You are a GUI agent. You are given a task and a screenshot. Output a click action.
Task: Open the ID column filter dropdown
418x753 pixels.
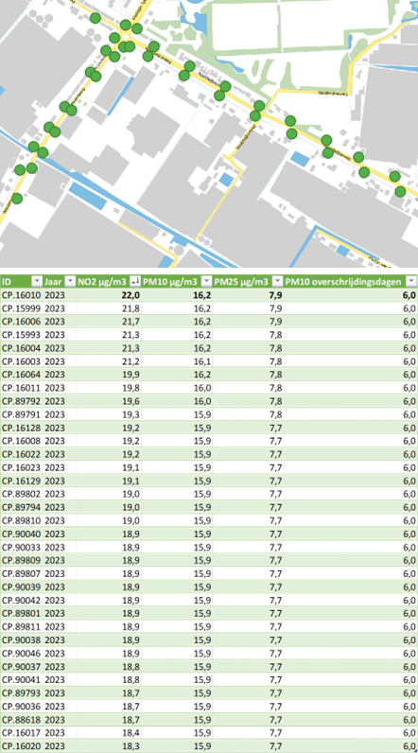pyautogui.click(x=37, y=281)
